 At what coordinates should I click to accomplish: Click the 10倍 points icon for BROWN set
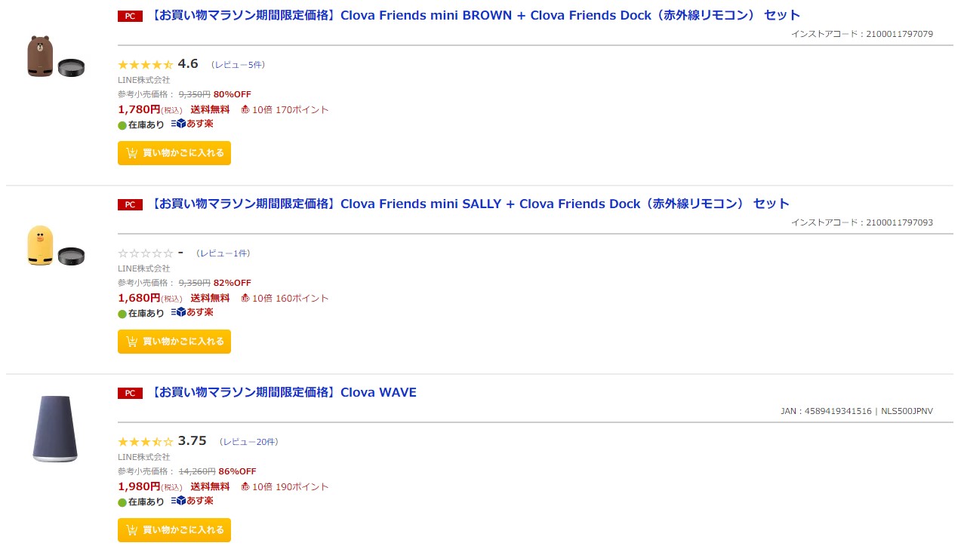click(245, 110)
